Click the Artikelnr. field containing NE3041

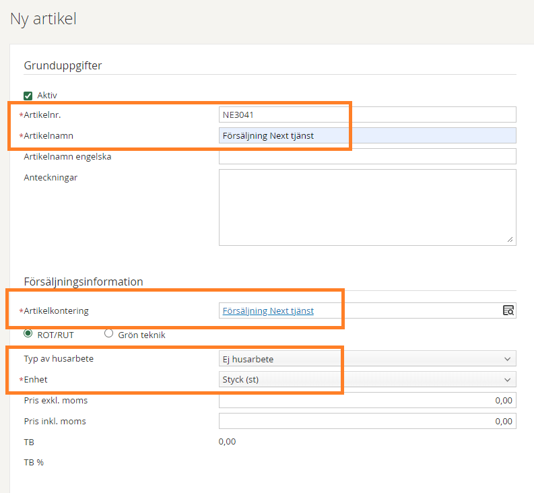click(x=368, y=114)
